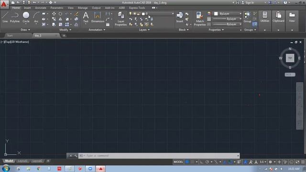Open the Linetype ByLayer dropdown
The width and height of the screenshot is (306, 172).
240,24
